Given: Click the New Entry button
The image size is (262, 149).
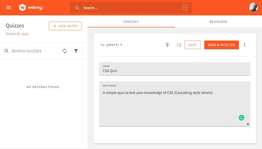Looking at the screenshot, I should tap(65, 26).
